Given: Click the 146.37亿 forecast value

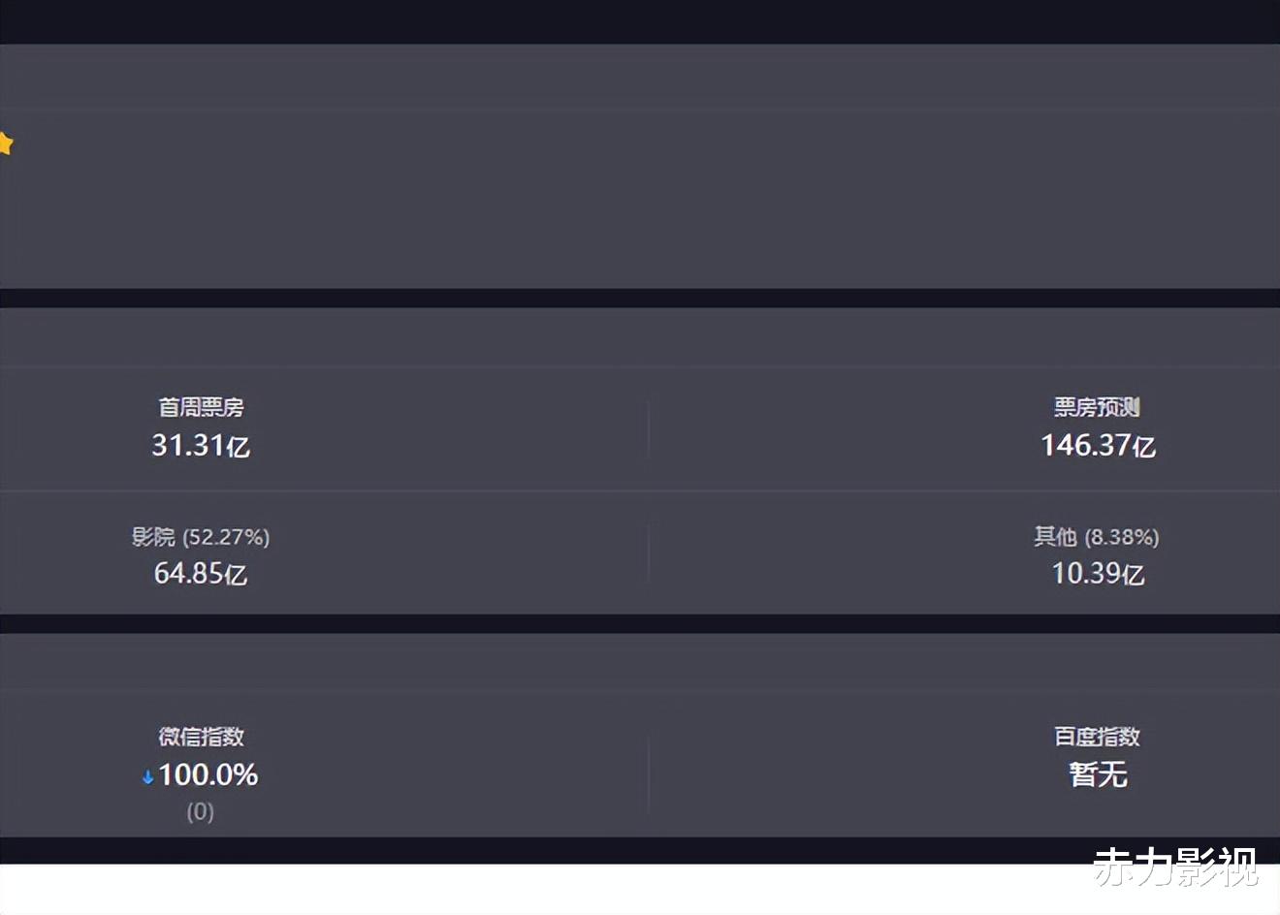Looking at the screenshot, I should [x=1098, y=446].
